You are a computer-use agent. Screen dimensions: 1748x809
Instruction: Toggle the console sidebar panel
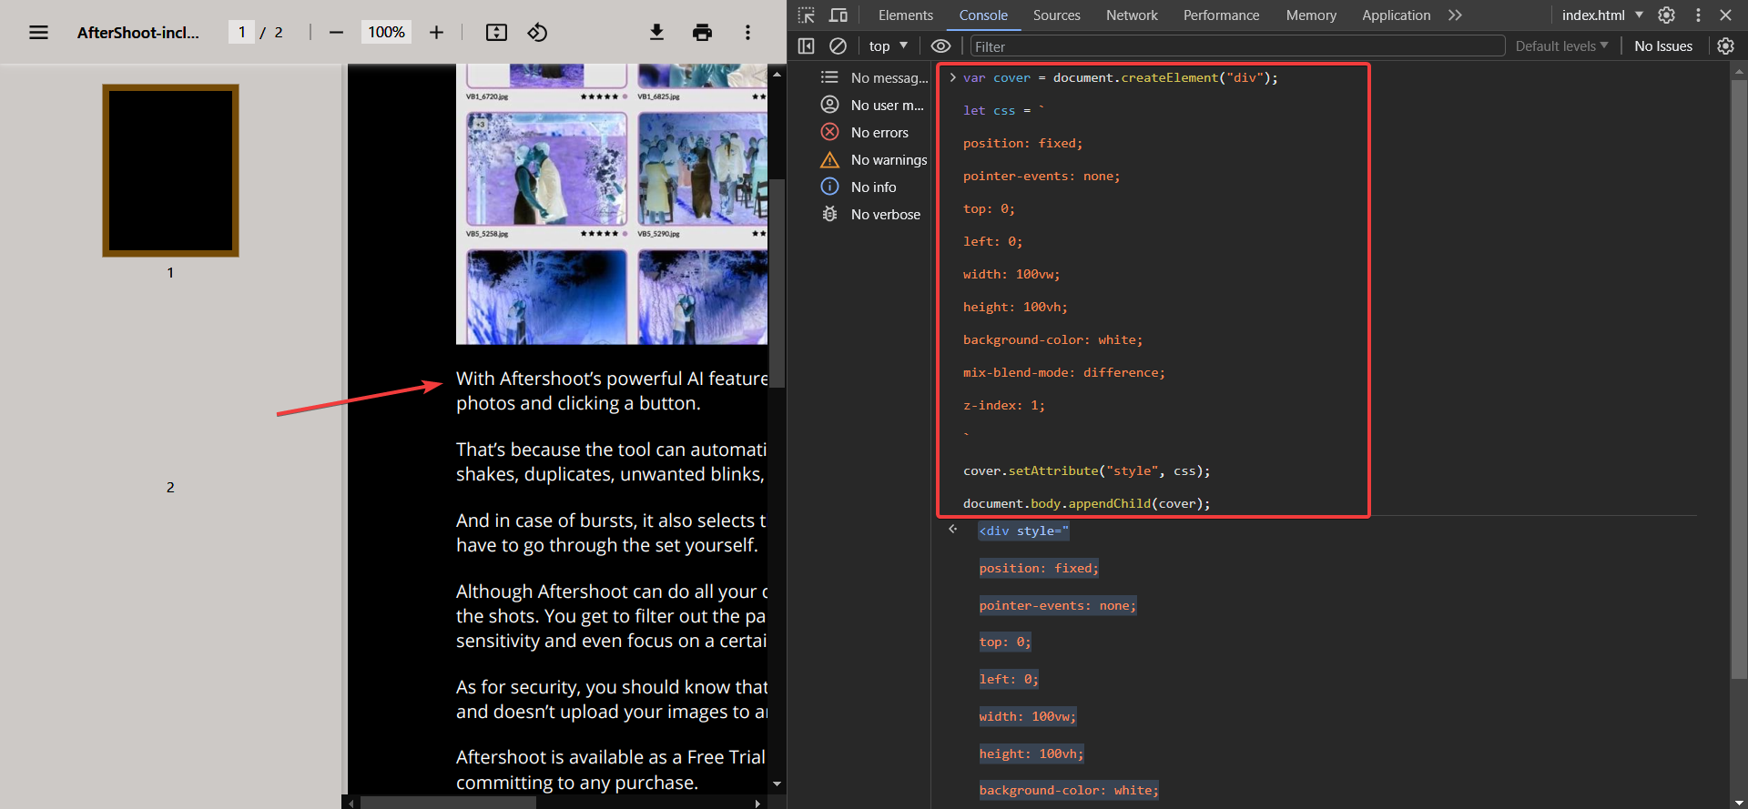(x=807, y=46)
